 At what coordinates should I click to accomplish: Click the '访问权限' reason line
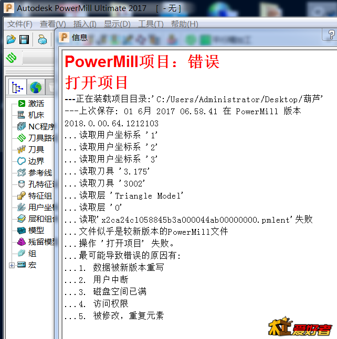pos(97,304)
